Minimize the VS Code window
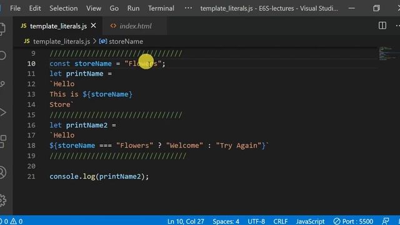400x225 pixels. (x=351, y=8)
